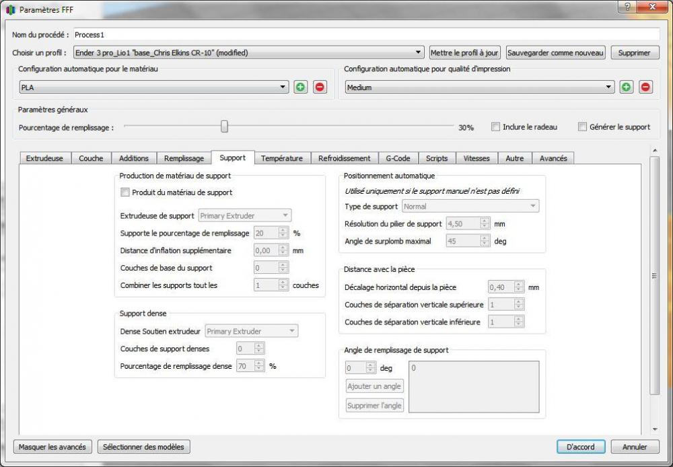673x467 pixels.
Task: Click Ajouter un angle button
Action: click(x=375, y=386)
